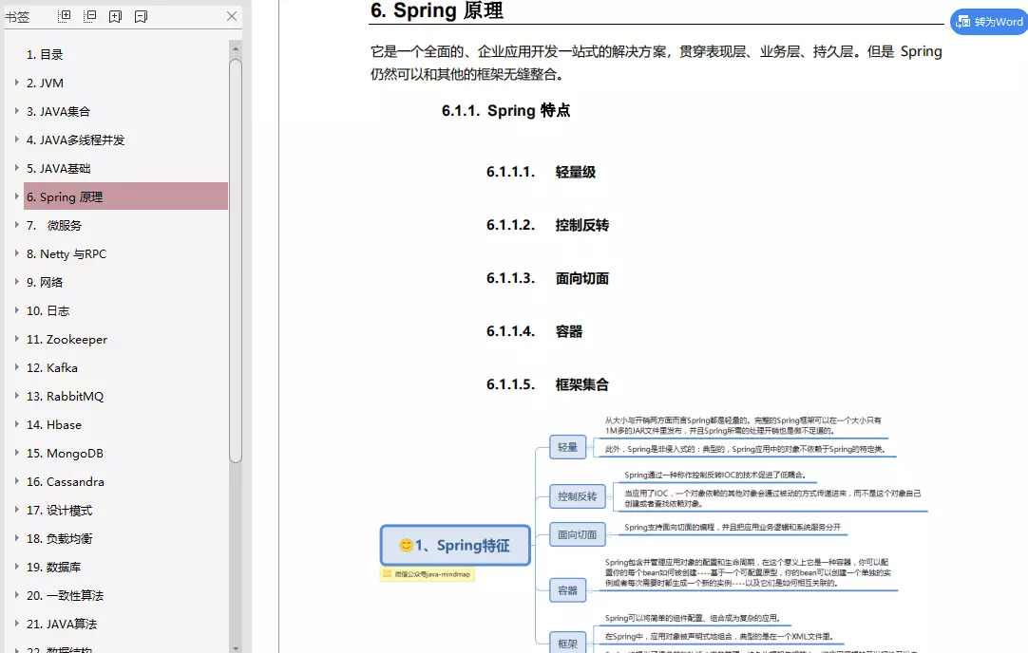Viewport: 1028px width, 653px height.
Task: Click the 6.1.1.5. 框架集合 heading
Action: (x=547, y=384)
